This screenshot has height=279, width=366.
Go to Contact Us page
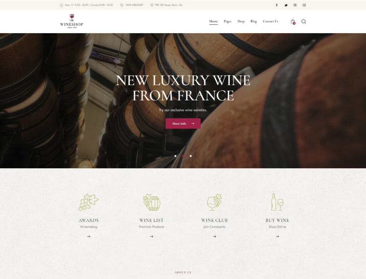271,21
